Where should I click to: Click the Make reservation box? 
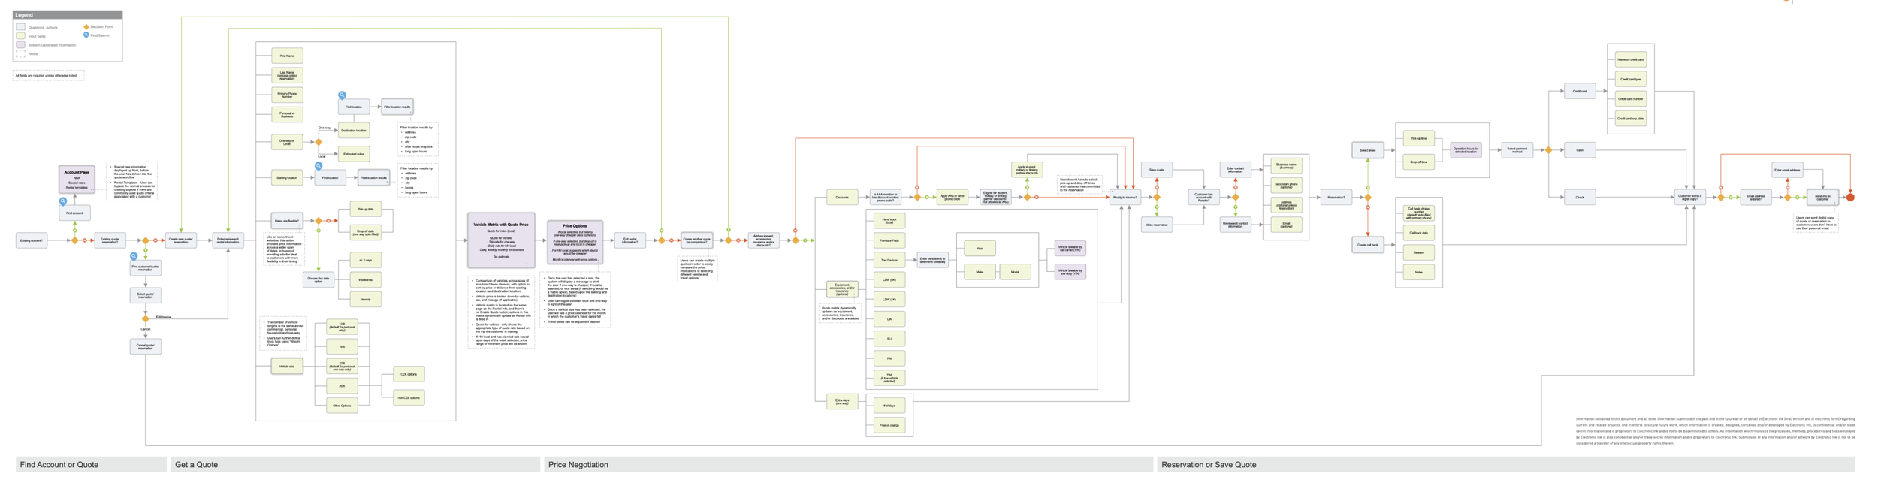point(1157,225)
